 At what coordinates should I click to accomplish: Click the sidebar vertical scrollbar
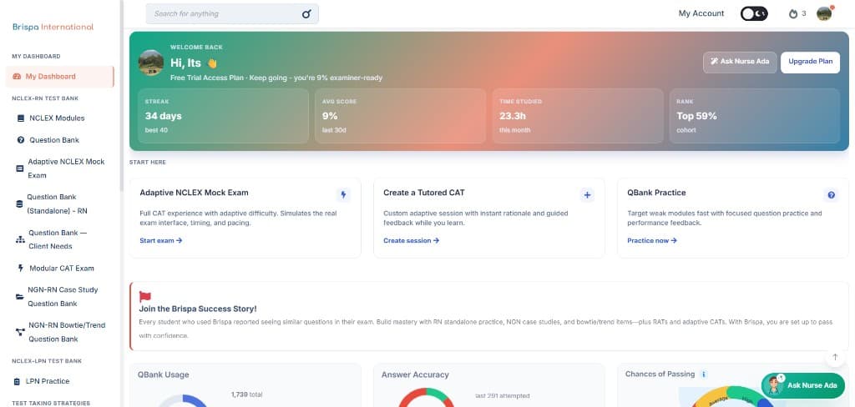(x=122, y=95)
